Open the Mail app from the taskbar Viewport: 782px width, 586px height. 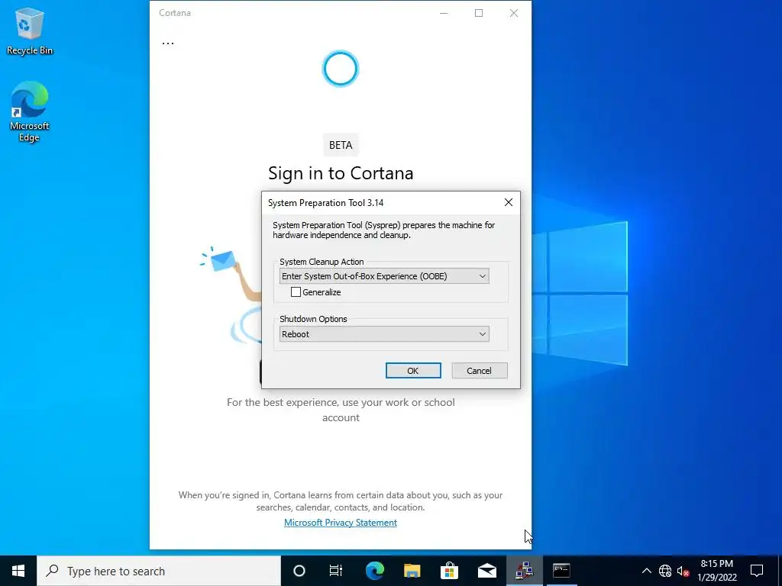point(486,571)
